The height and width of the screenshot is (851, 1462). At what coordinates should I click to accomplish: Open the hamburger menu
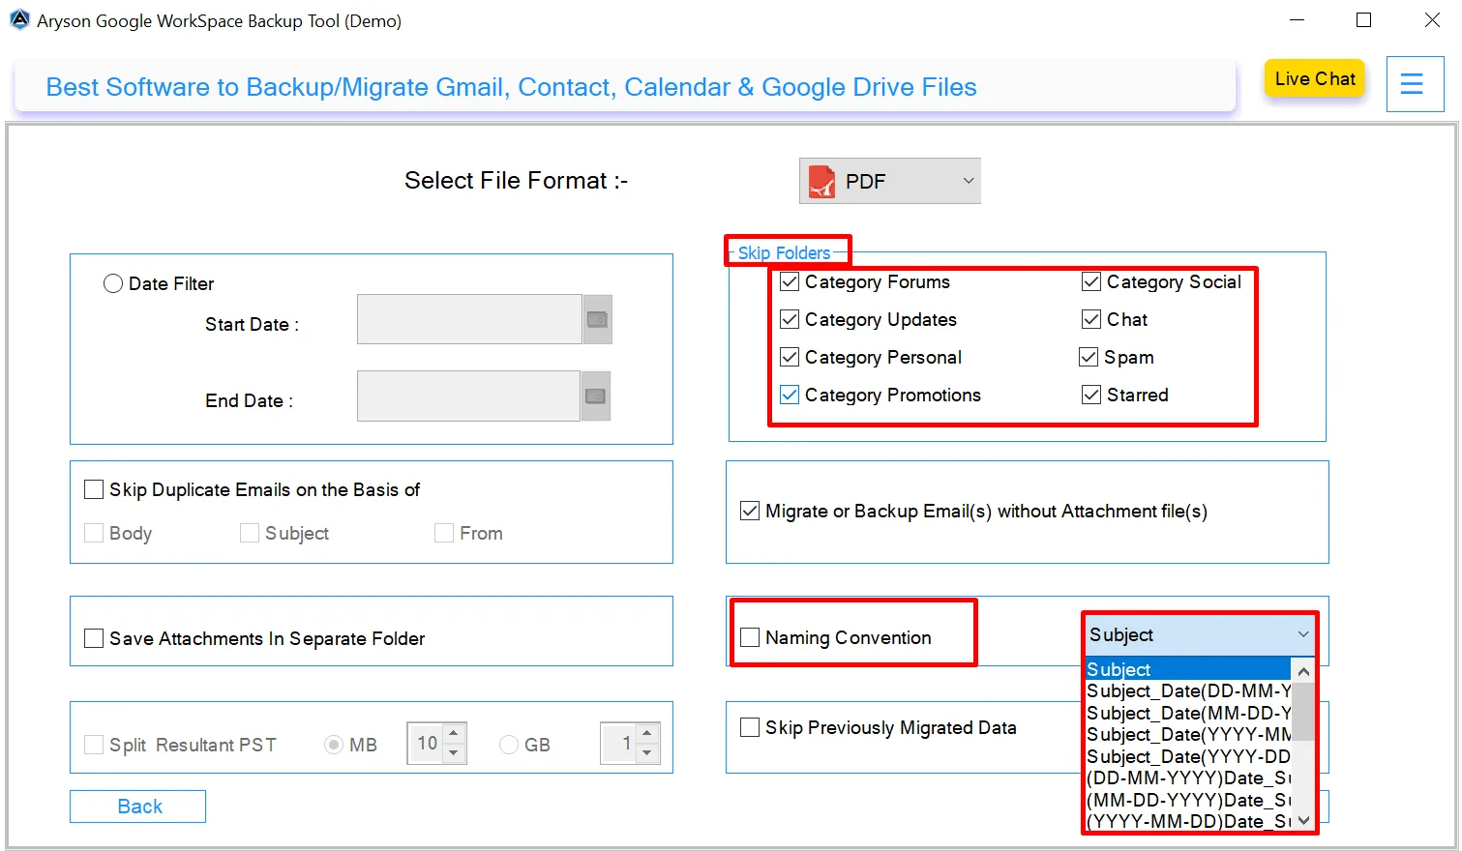pos(1414,84)
